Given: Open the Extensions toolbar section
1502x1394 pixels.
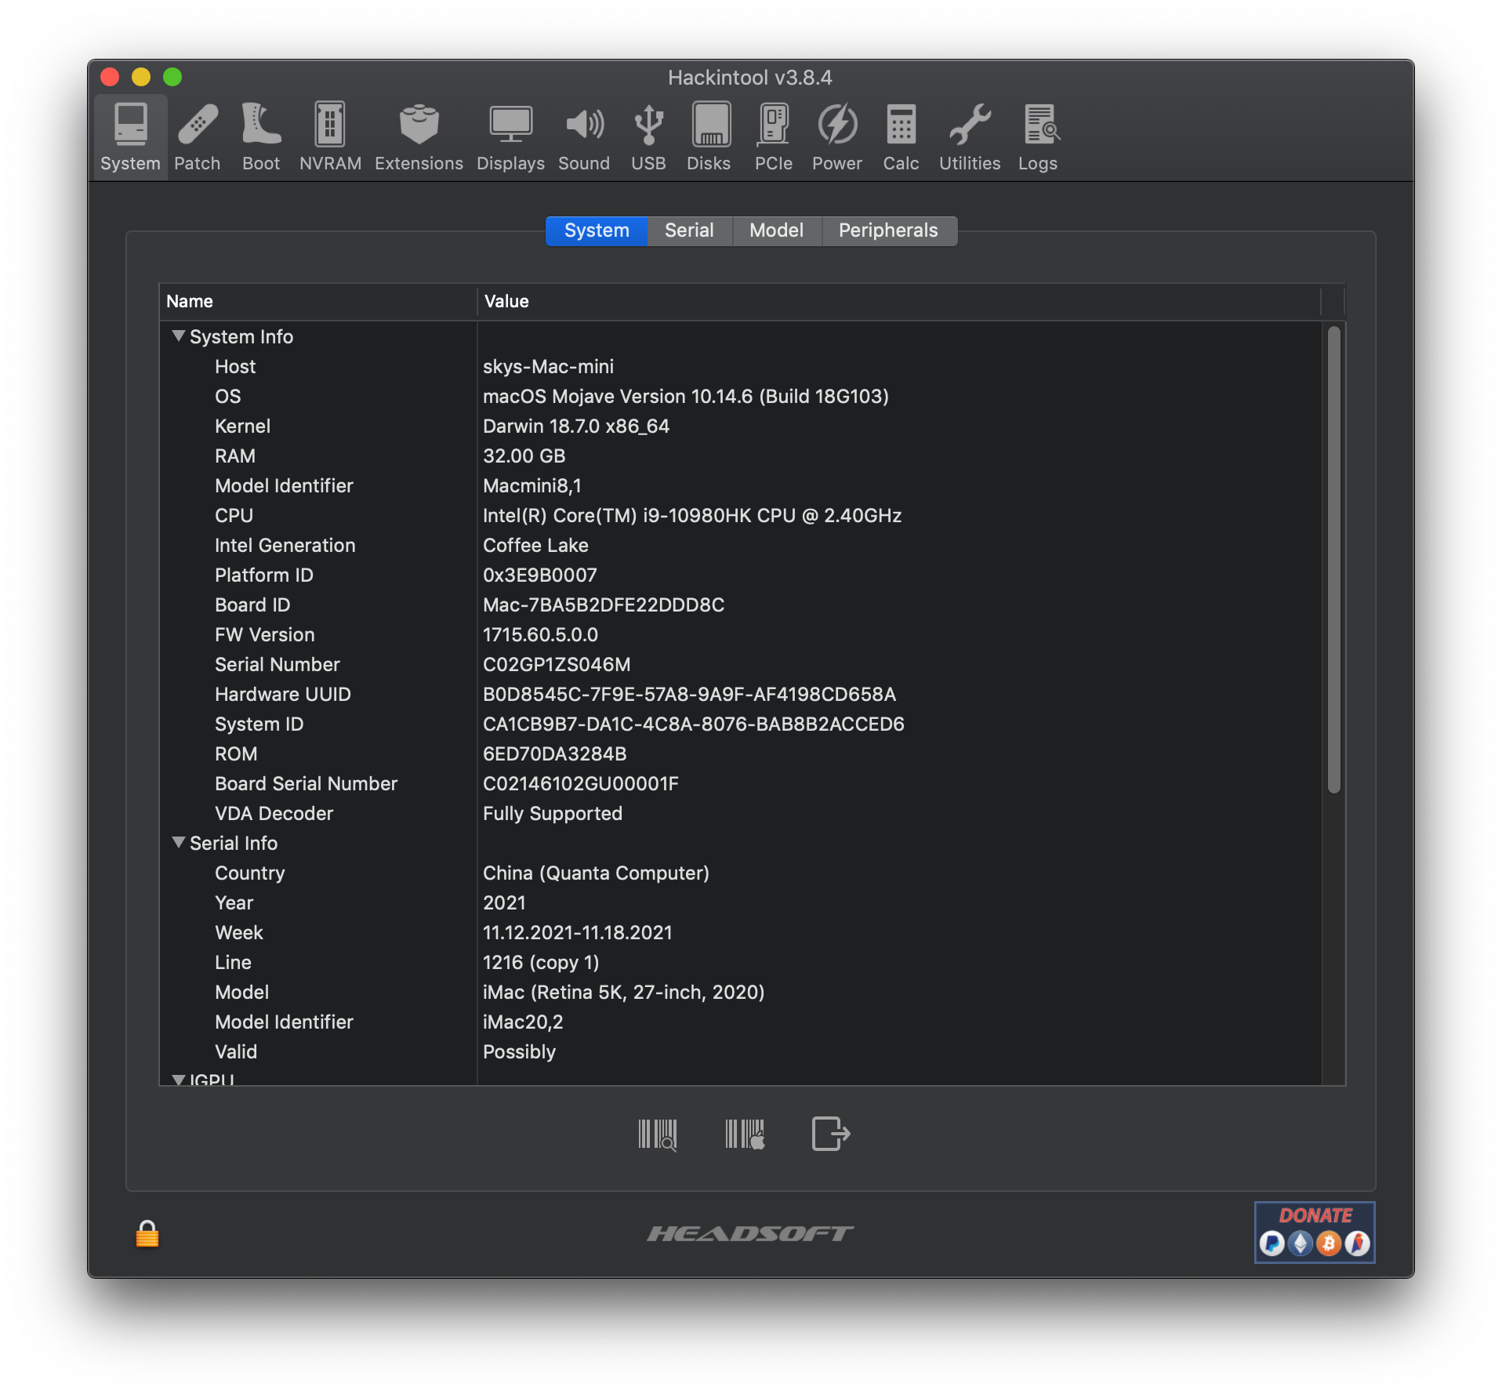Looking at the screenshot, I should point(419,136).
